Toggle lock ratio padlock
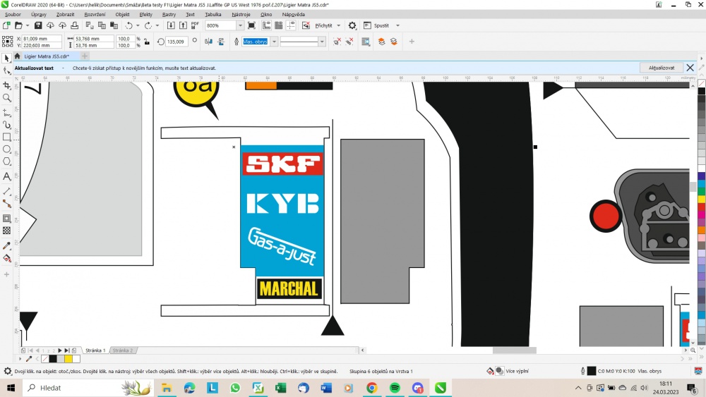Screen dimensions: 706x397 [x=147, y=42]
